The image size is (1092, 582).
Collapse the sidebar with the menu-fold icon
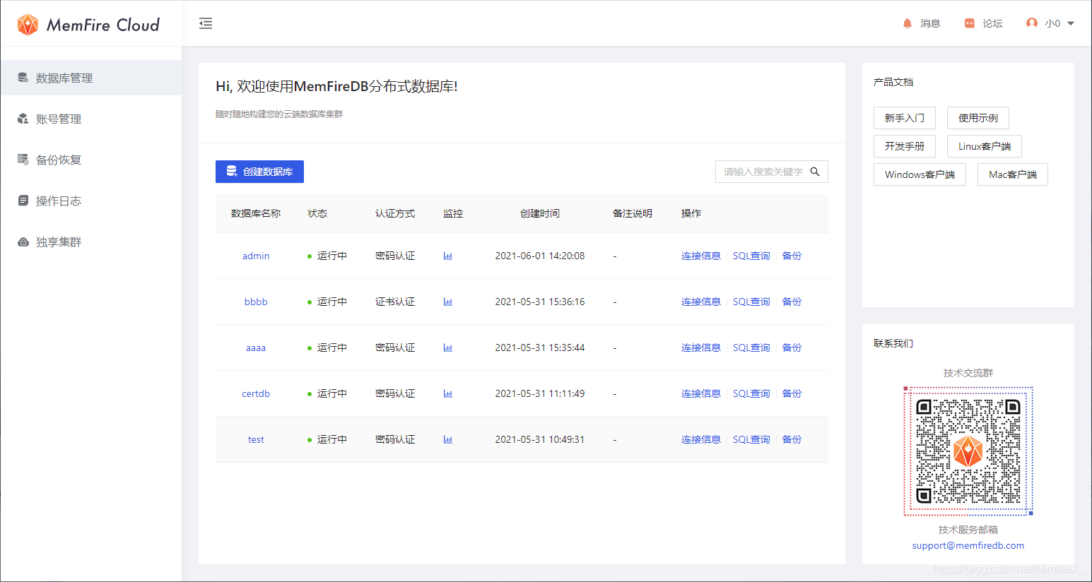click(x=206, y=23)
